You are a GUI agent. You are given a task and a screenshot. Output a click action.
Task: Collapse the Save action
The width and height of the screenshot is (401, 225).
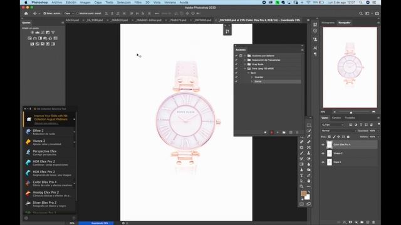(248, 73)
